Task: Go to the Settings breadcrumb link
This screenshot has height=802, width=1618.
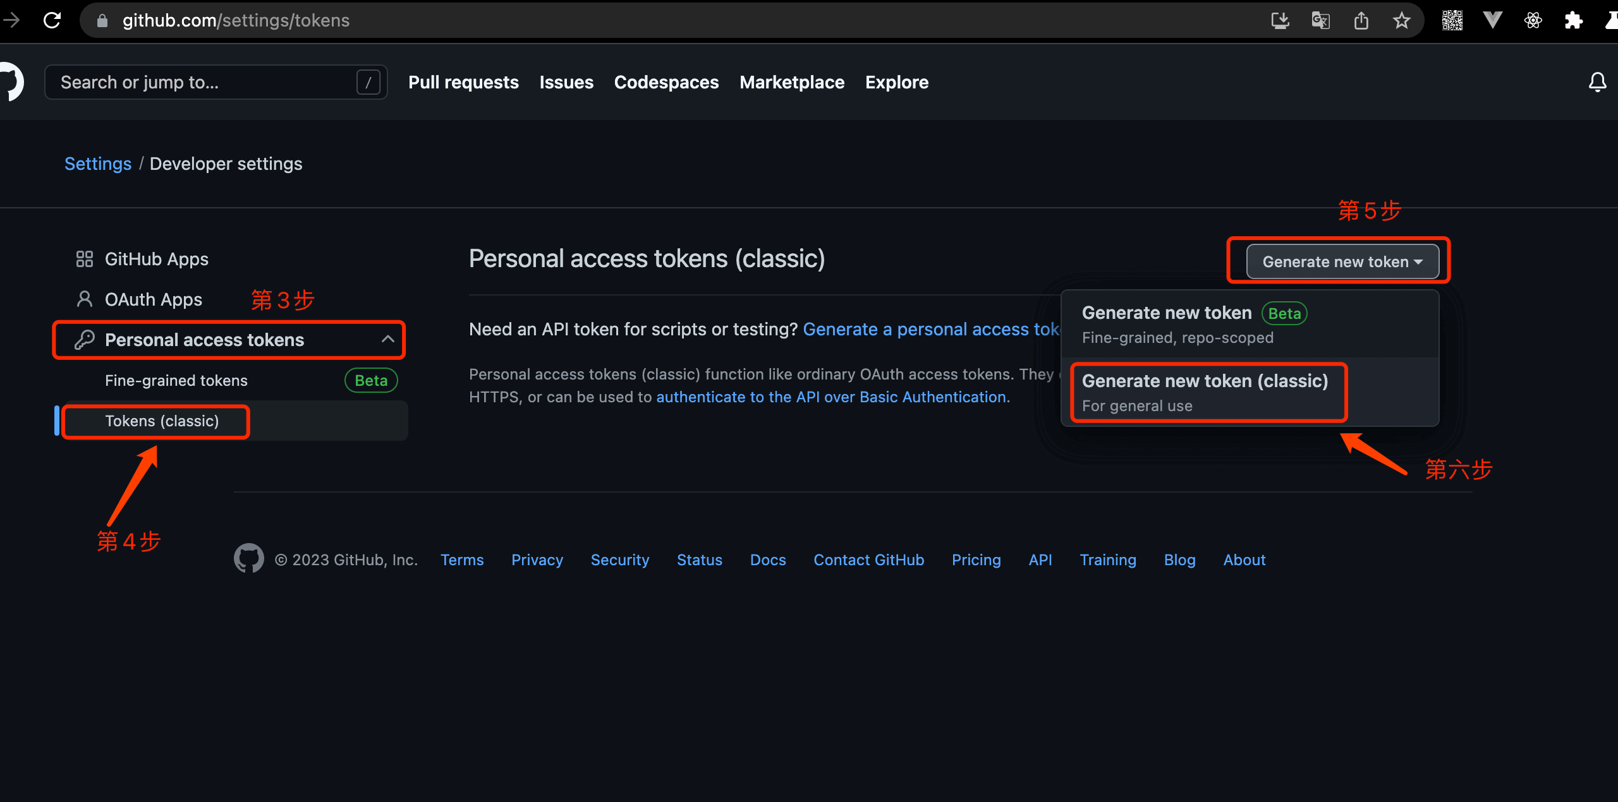Action: pos(98,164)
